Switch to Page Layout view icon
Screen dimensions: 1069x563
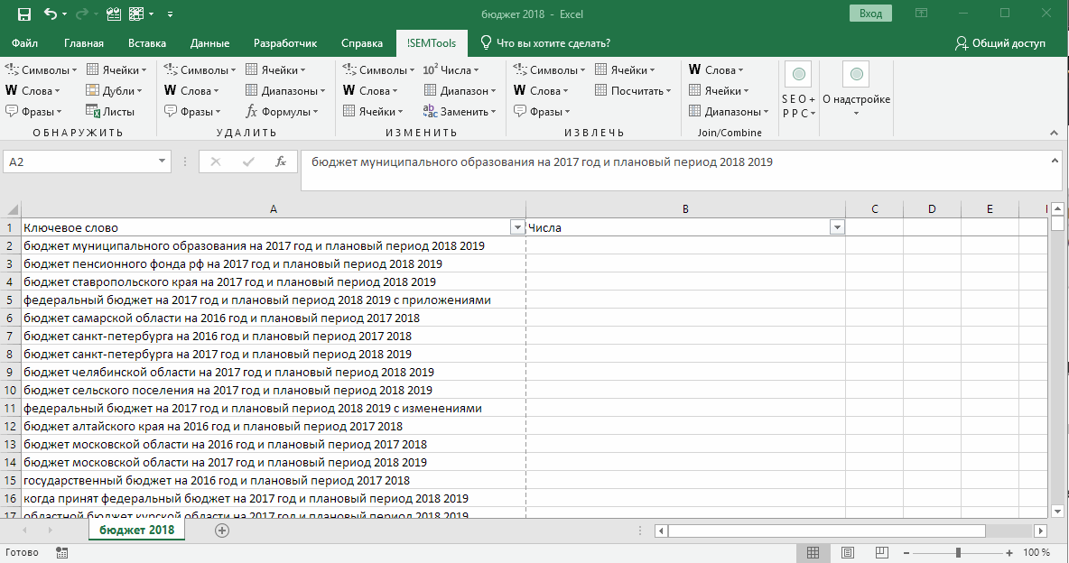coord(847,552)
